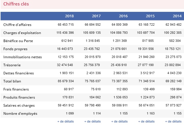Select the 2015 column header

150,16
